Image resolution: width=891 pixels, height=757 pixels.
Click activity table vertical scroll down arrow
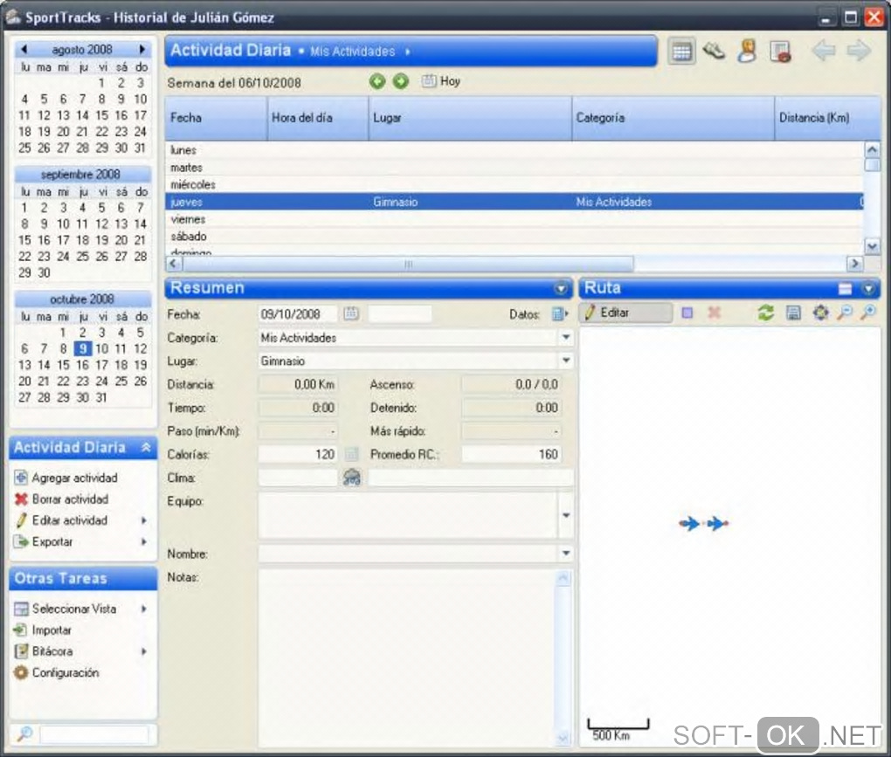872,246
